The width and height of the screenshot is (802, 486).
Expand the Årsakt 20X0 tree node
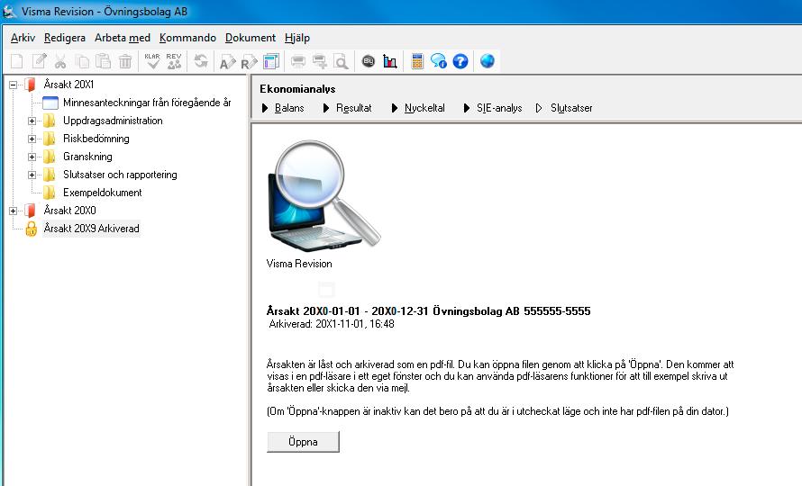(14, 211)
